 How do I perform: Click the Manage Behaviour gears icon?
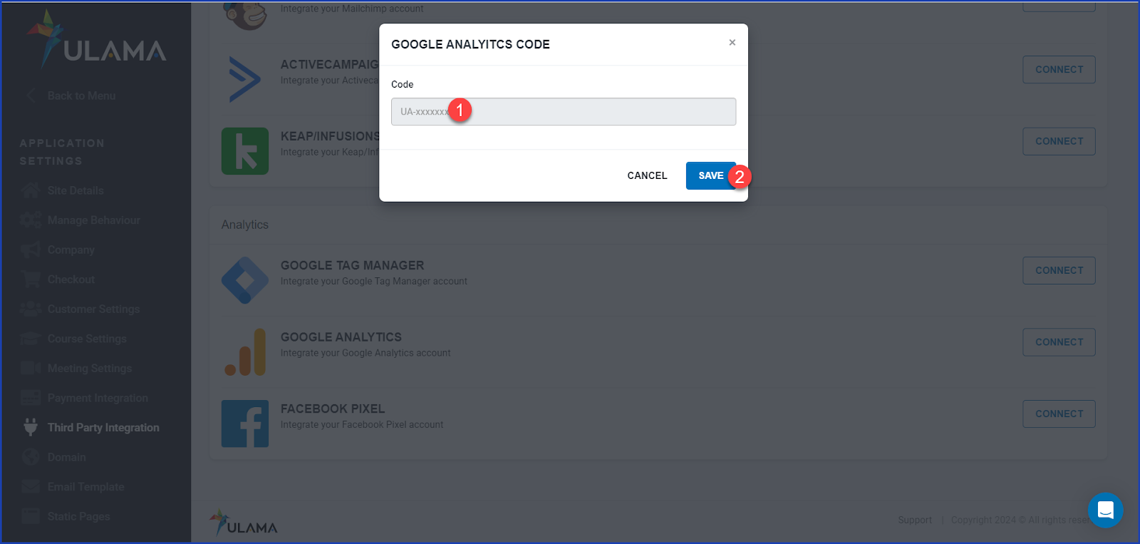pos(31,220)
